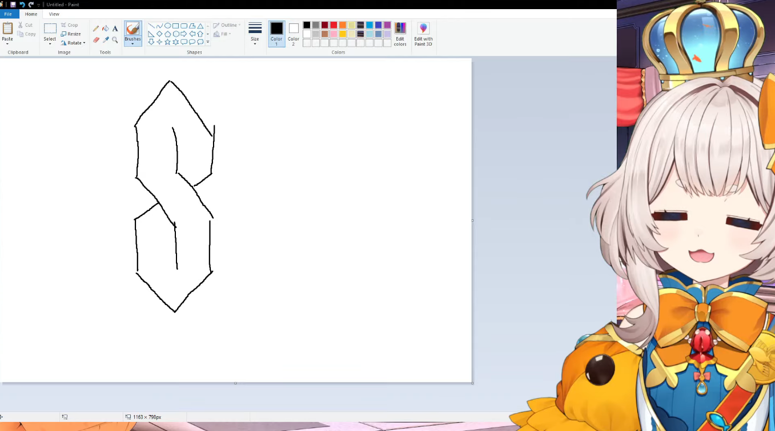
Task: Select the Color picker eyedropper tool
Action: coord(106,40)
